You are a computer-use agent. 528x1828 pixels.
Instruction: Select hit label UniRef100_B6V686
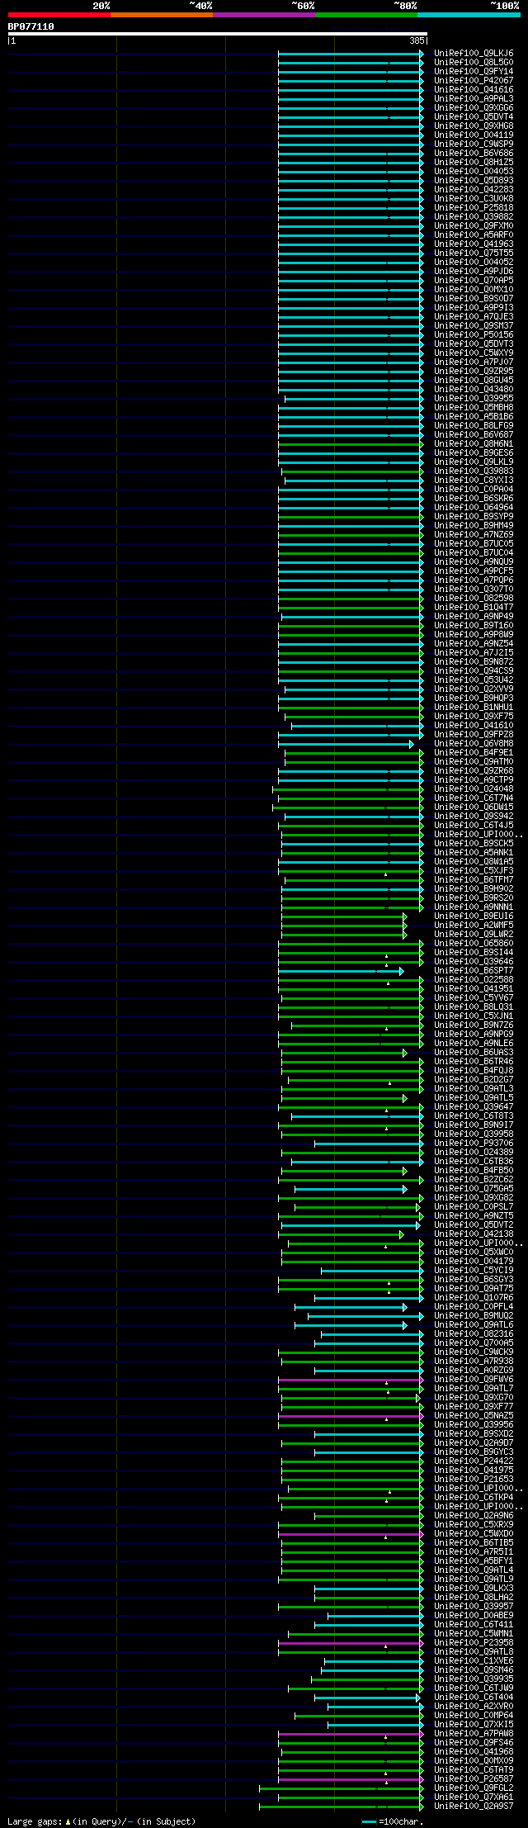474,153
